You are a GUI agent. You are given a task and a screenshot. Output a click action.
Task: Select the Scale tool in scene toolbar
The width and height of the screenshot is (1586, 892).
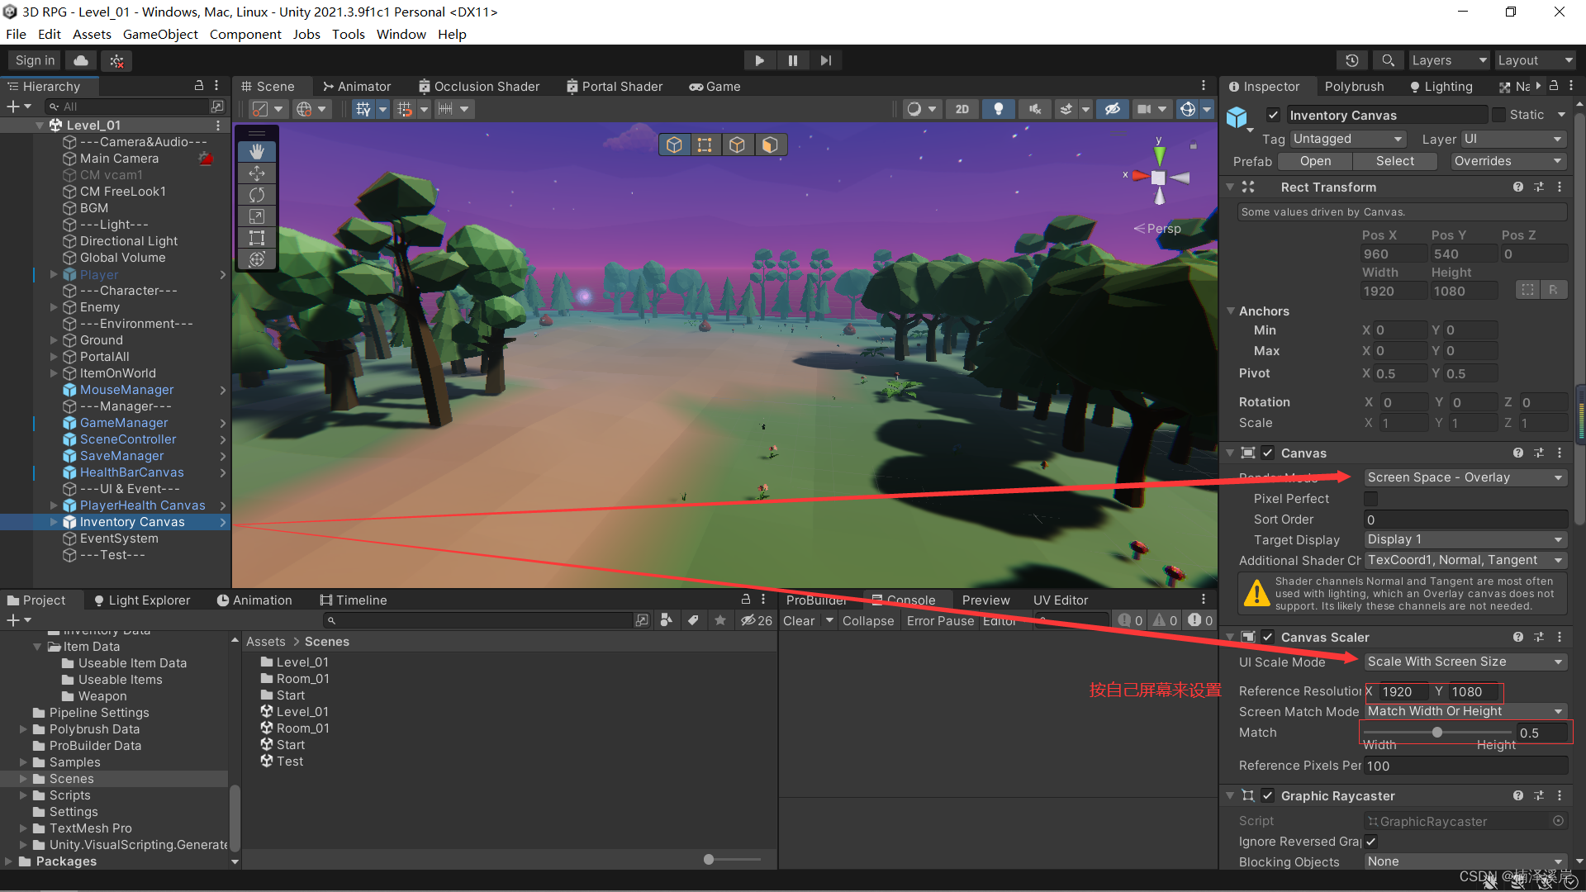click(257, 216)
